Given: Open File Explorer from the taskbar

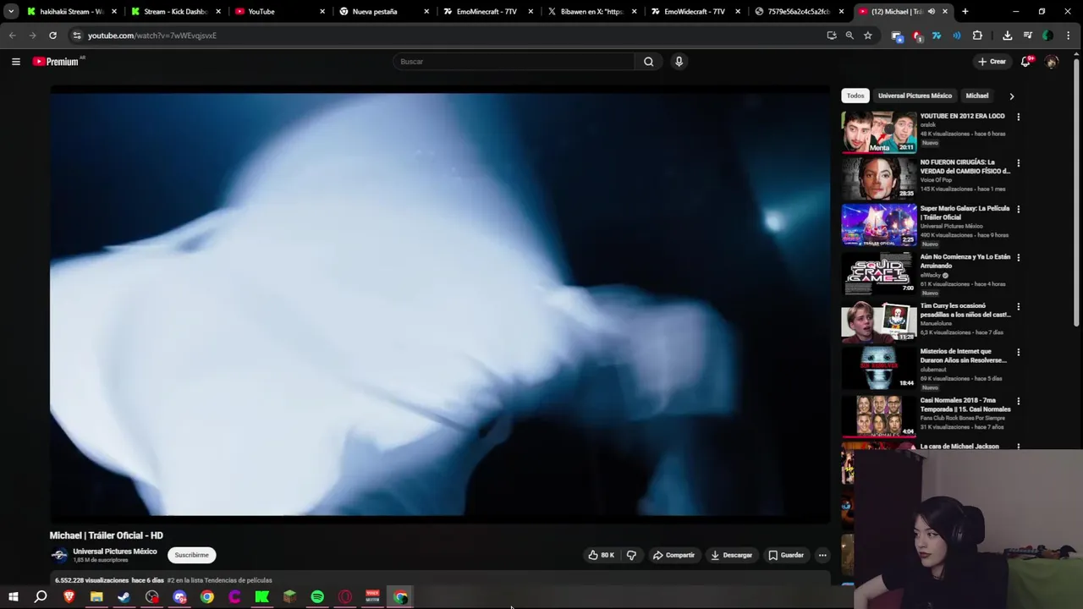Looking at the screenshot, I should pyautogui.click(x=96, y=597).
